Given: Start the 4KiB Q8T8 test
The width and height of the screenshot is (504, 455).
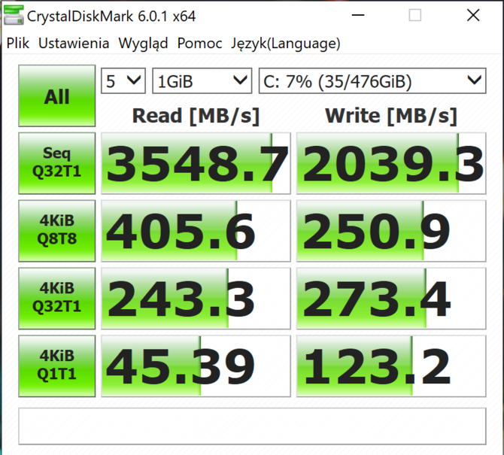Looking at the screenshot, I should tap(57, 231).
